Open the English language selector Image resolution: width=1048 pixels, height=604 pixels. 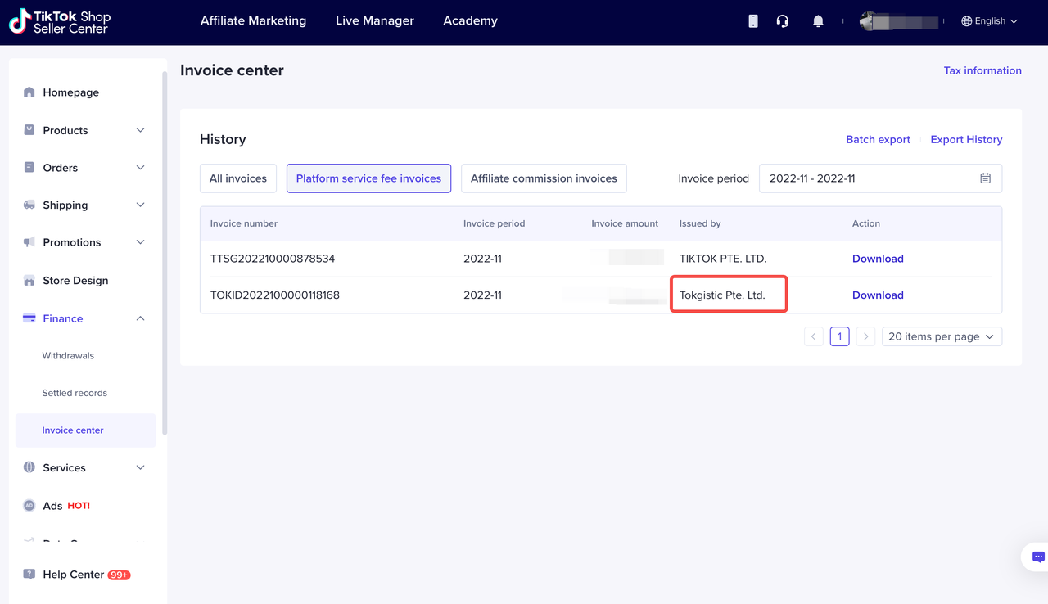[x=989, y=21]
